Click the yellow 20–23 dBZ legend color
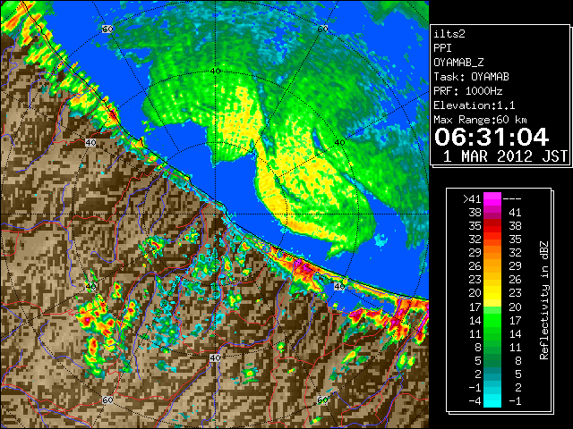 (492, 293)
